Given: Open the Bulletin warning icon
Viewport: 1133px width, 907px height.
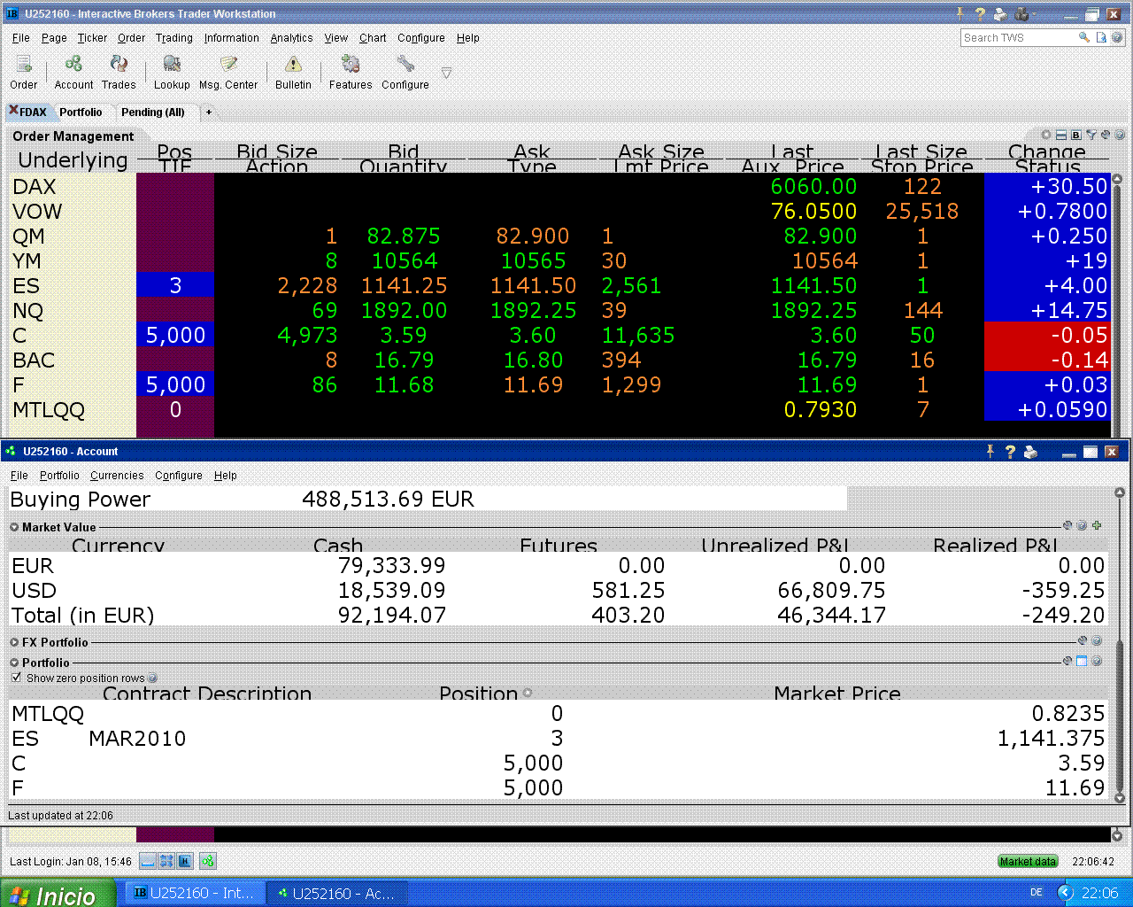Looking at the screenshot, I should click(x=293, y=65).
